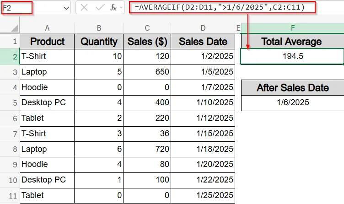Select the date cell 1/15/2025

click(203, 134)
